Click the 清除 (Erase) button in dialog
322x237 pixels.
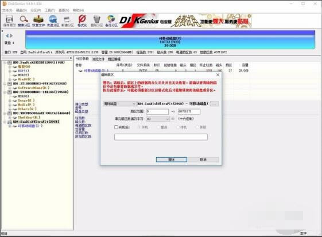(172, 160)
